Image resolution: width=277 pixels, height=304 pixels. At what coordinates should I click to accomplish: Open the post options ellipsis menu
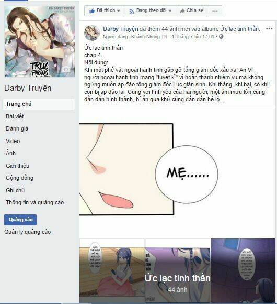[x=269, y=29]
